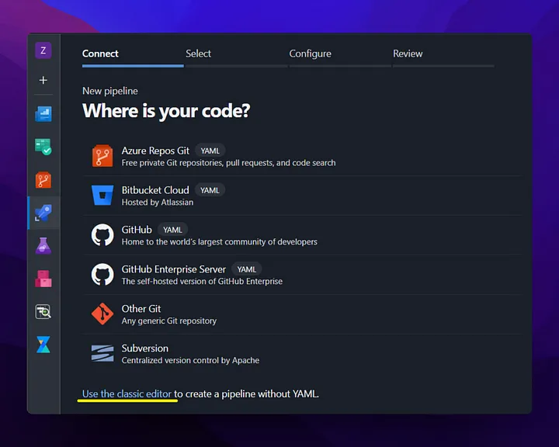The height and width of the screenshot is (447, 559).
Task: Click the Subversion striped icon
Action: click(102, 353)
